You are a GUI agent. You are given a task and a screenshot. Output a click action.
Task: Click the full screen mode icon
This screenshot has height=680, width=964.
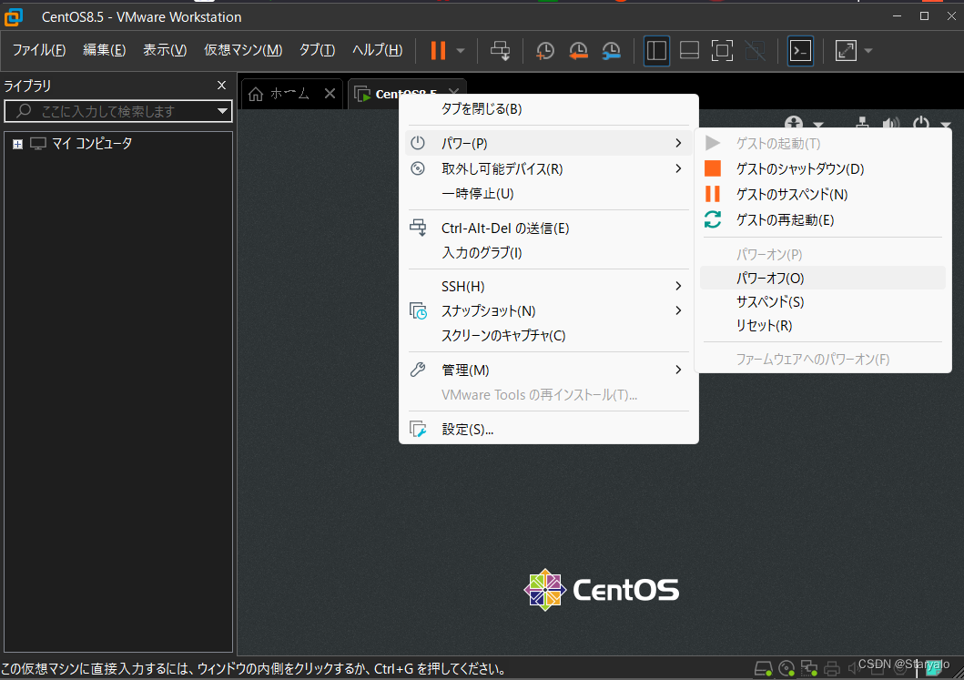(722, 50)
